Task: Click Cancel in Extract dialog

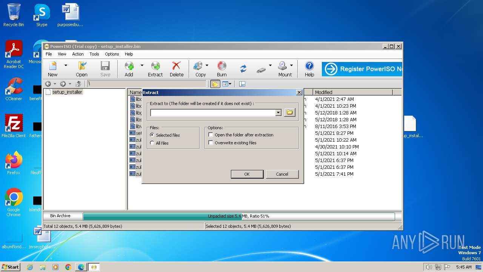Action: pos(282,174)
